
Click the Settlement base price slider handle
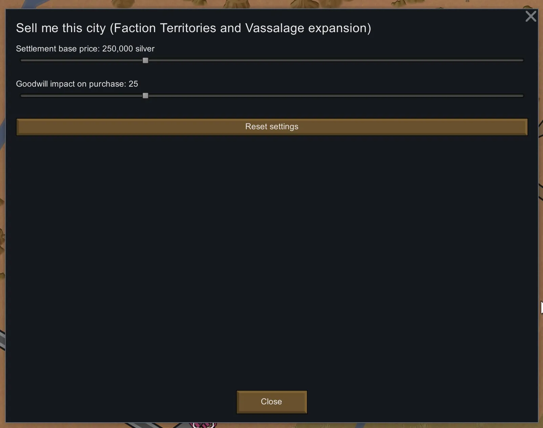(x=145, y=61)
